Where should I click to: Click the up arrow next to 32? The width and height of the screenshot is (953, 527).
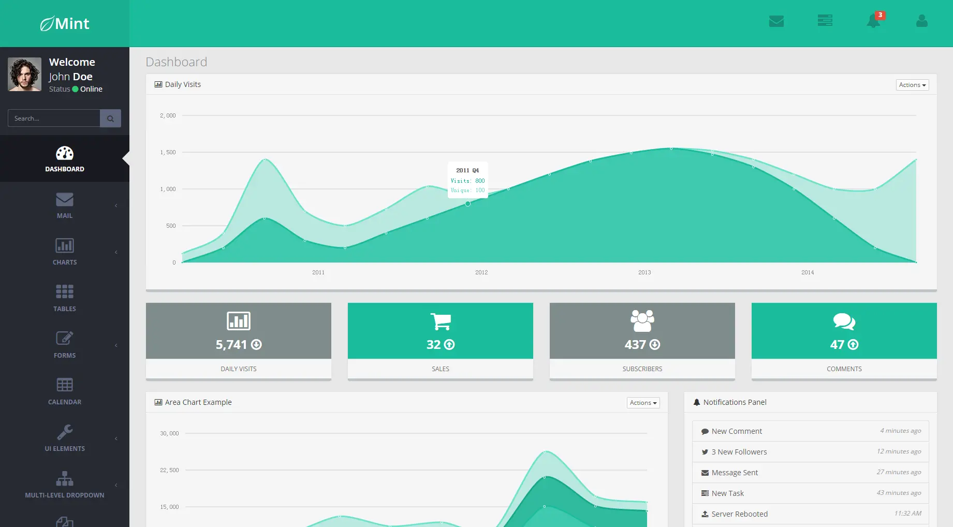click(x=449, y=345)
